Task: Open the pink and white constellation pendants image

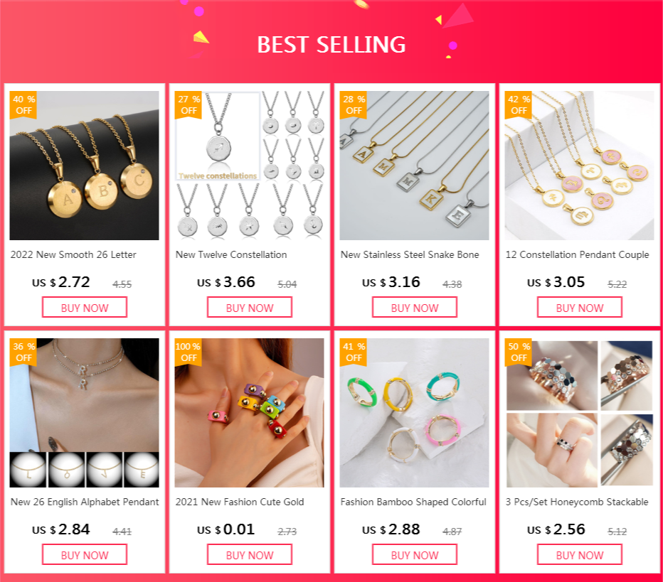Action: (579, 166)
